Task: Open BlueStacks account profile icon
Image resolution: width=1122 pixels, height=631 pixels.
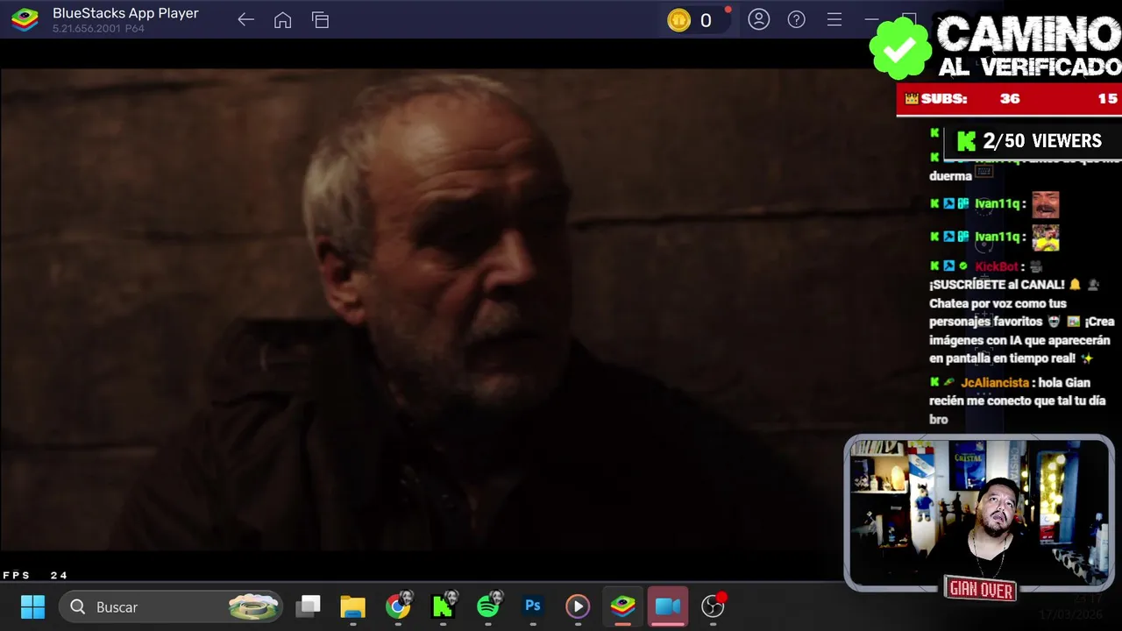Action: click(758, 19)
